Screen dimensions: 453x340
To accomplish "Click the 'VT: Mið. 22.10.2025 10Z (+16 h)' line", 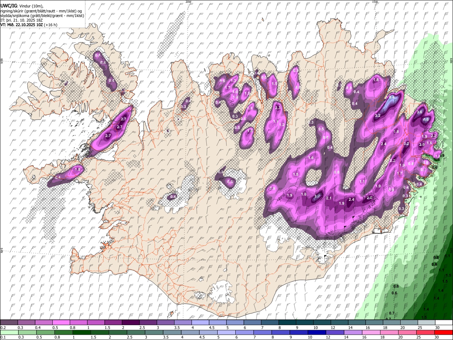I will (29, 25).
